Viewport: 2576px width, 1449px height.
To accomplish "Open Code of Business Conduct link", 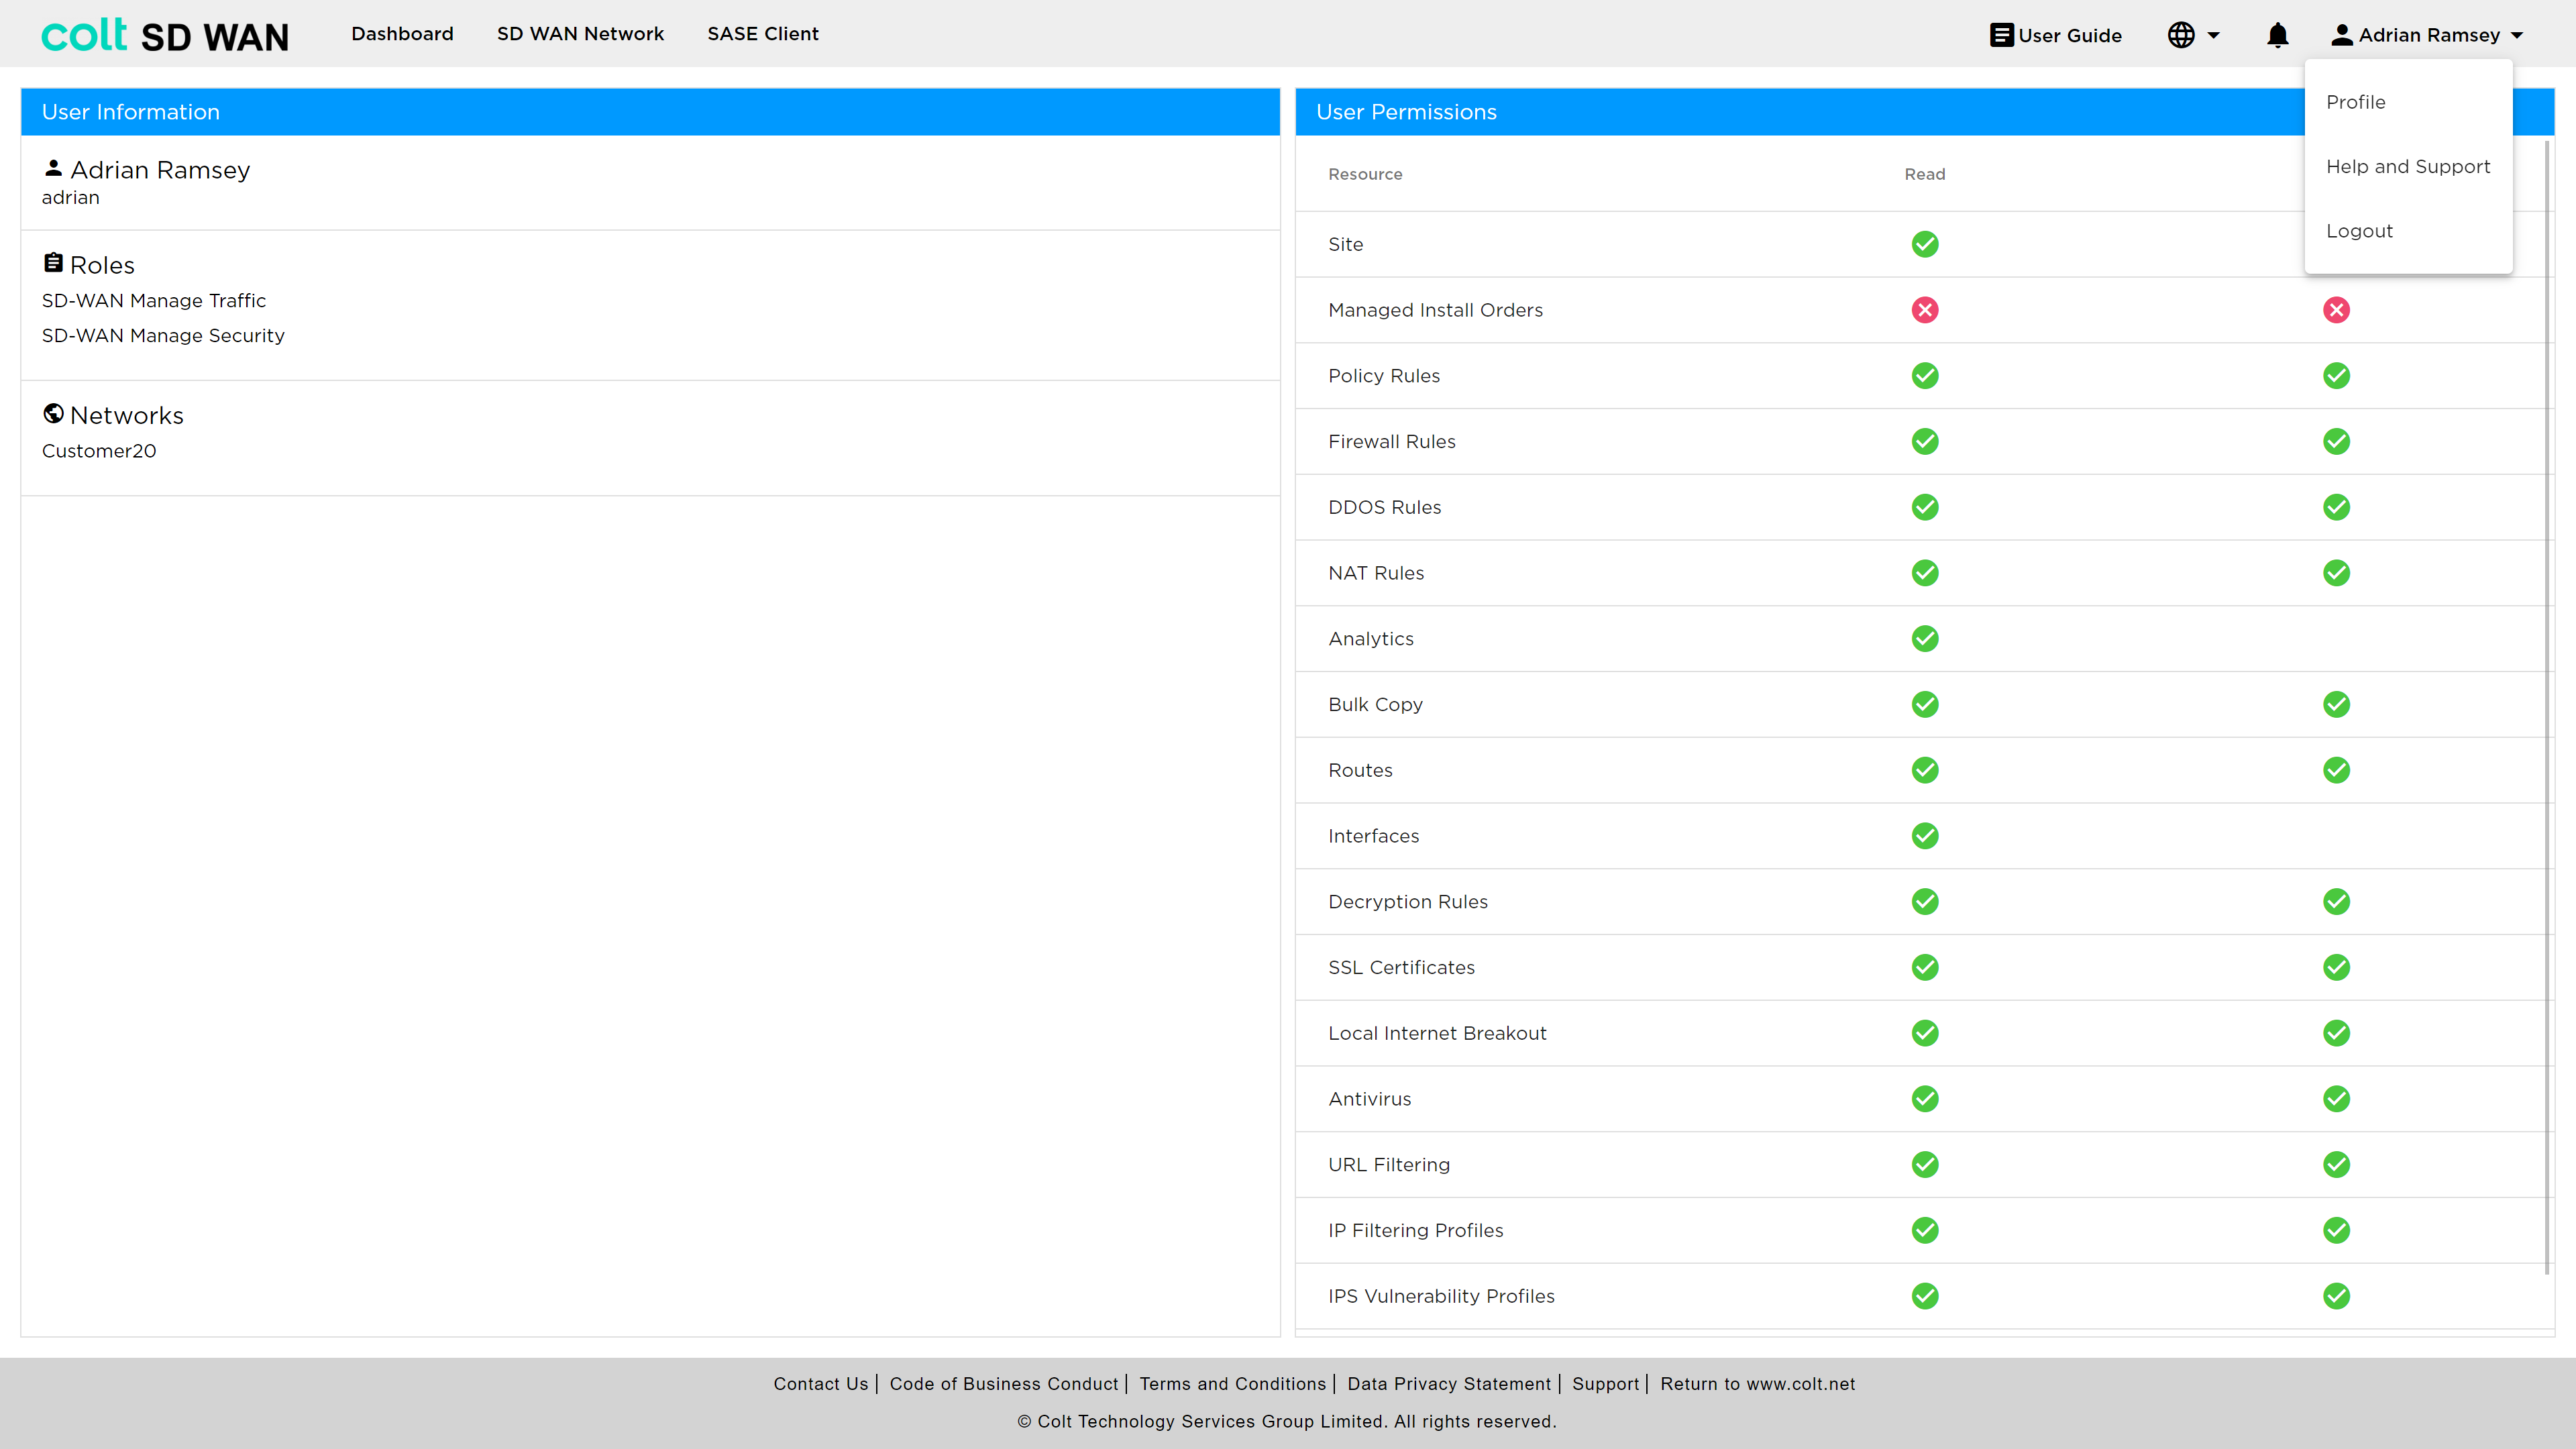I will 1004,1384.
